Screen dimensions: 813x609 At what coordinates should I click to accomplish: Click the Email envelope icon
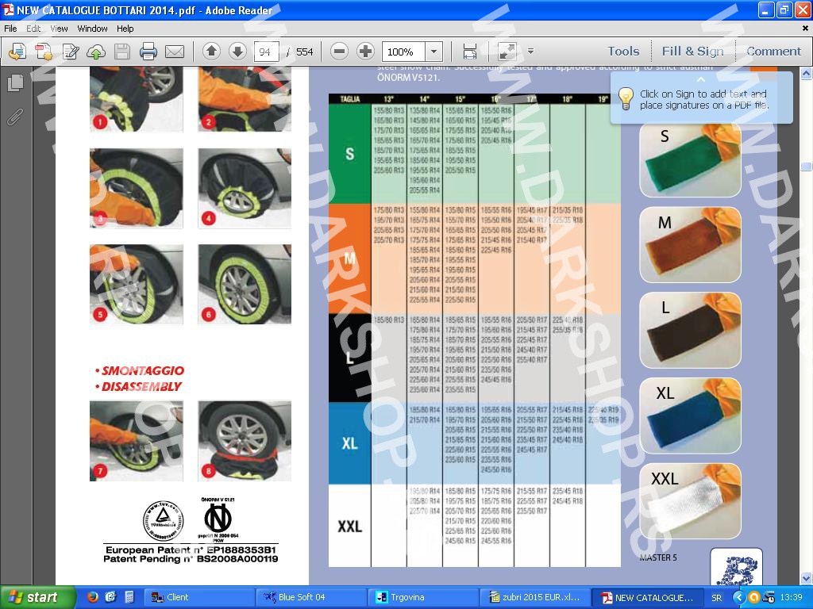click(175, 52)
